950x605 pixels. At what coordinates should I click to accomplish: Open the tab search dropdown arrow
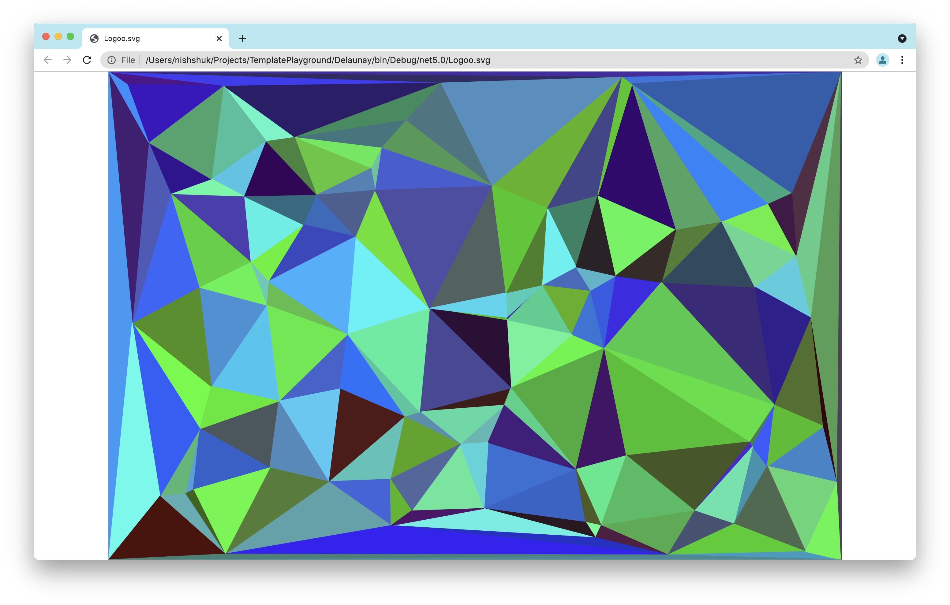(902, 38)
